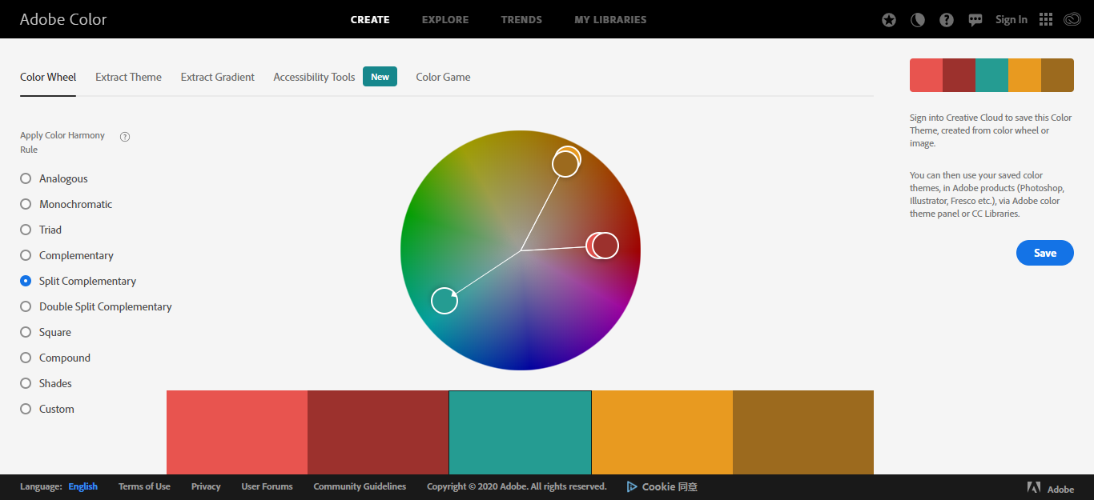Enable the Triad color harmony
The image size is (1094, 500).
tap(25, 230)
